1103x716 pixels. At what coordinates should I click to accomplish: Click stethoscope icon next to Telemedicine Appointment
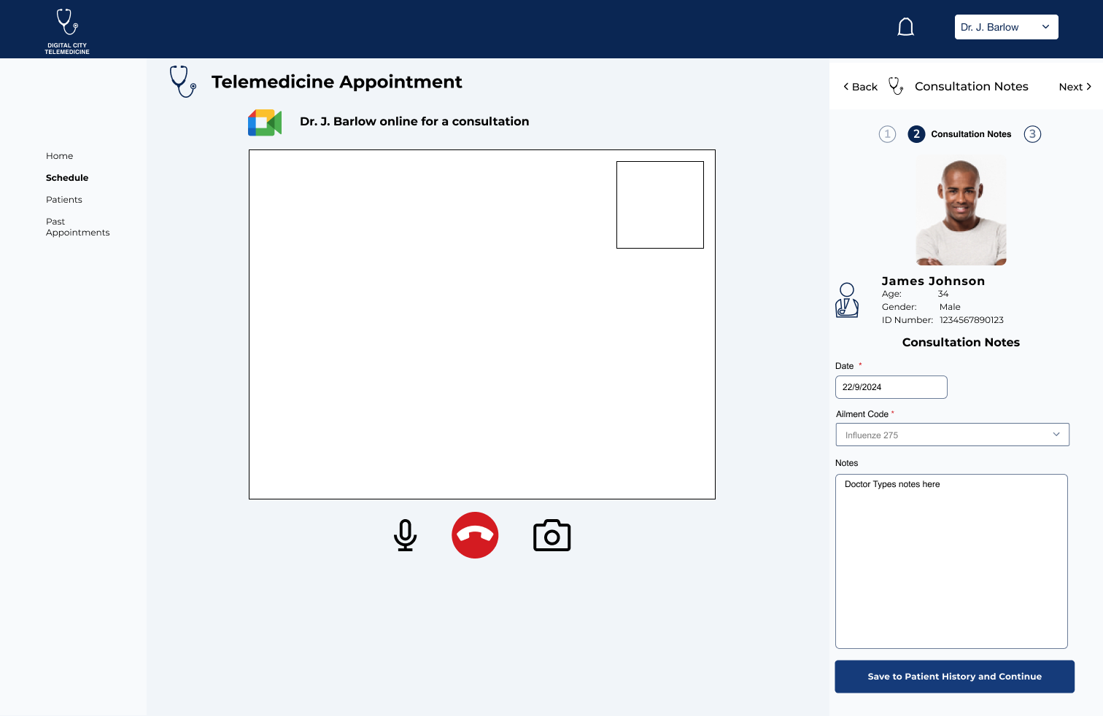pos(182,82)
